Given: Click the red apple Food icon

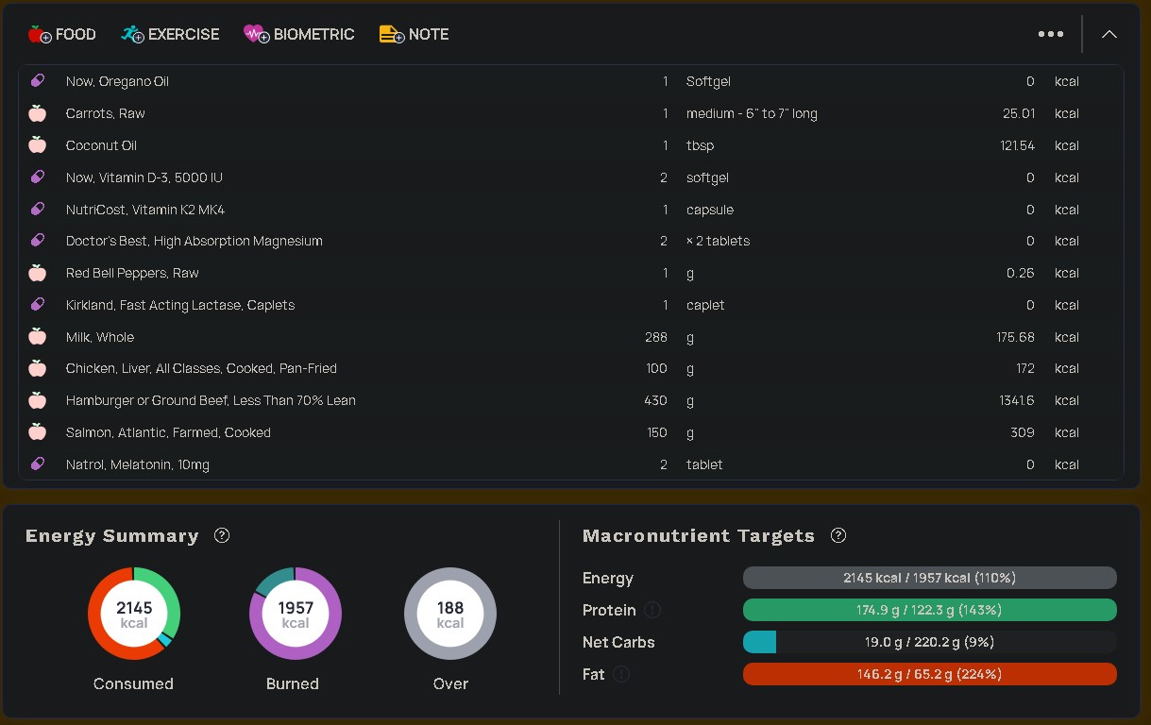Looking at the screenshot, I should point(40,34).
